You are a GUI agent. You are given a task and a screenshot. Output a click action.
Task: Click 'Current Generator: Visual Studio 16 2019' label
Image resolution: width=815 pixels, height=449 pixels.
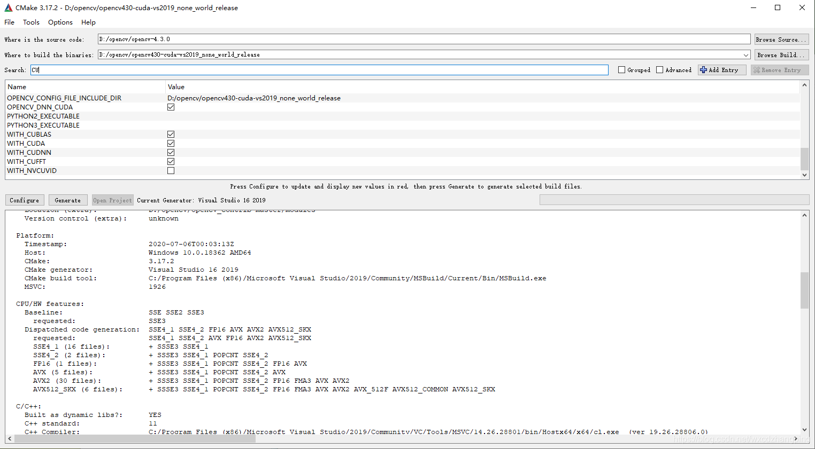tap(201, 200)
